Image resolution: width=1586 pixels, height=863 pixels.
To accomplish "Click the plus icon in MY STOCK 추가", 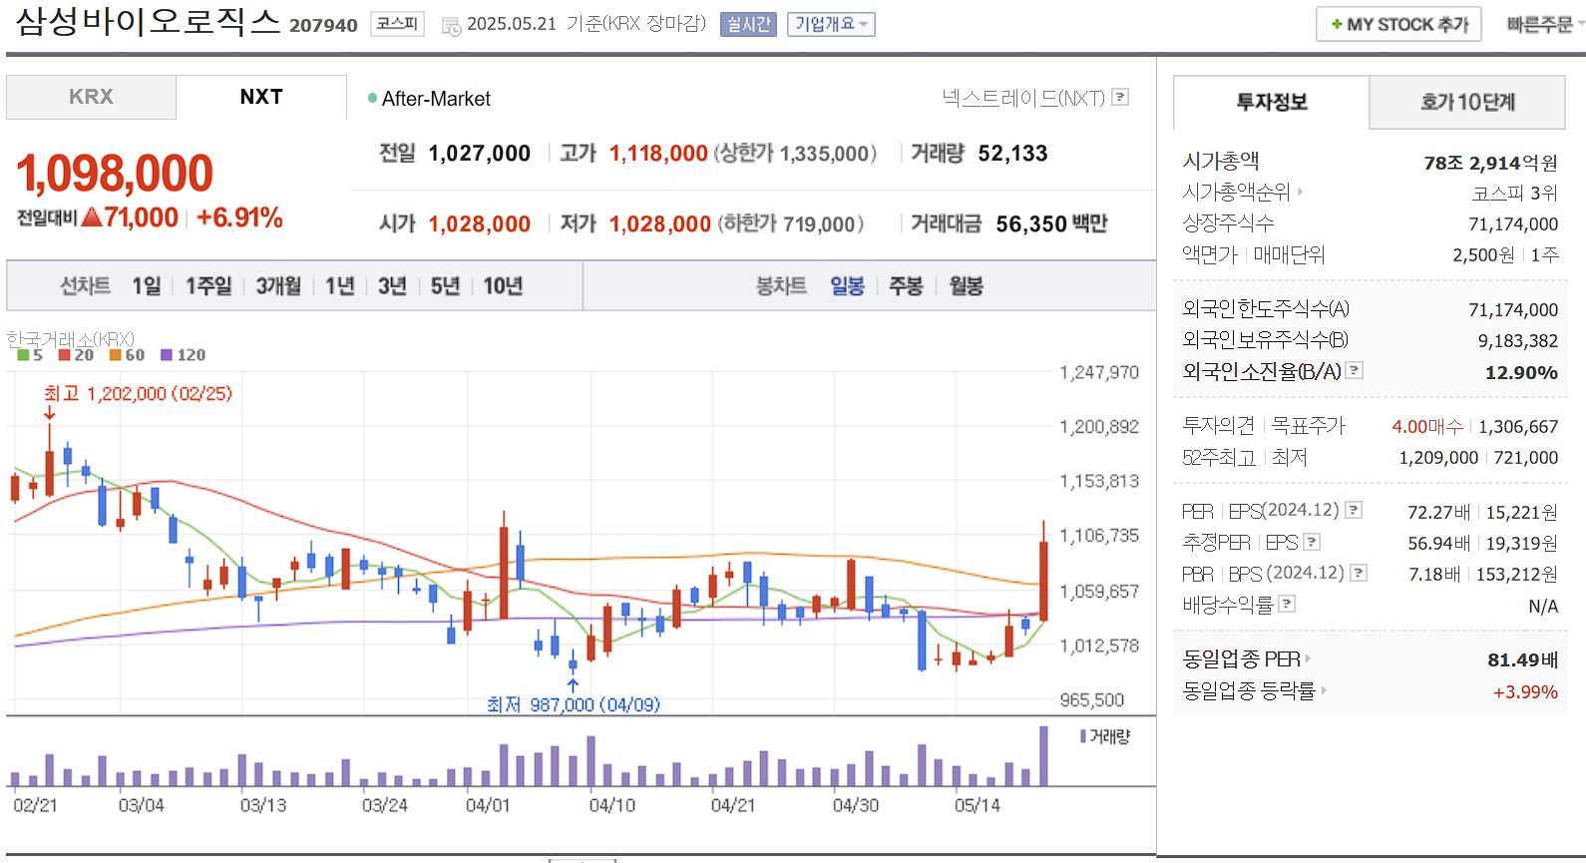I will tap(1336, 24).
